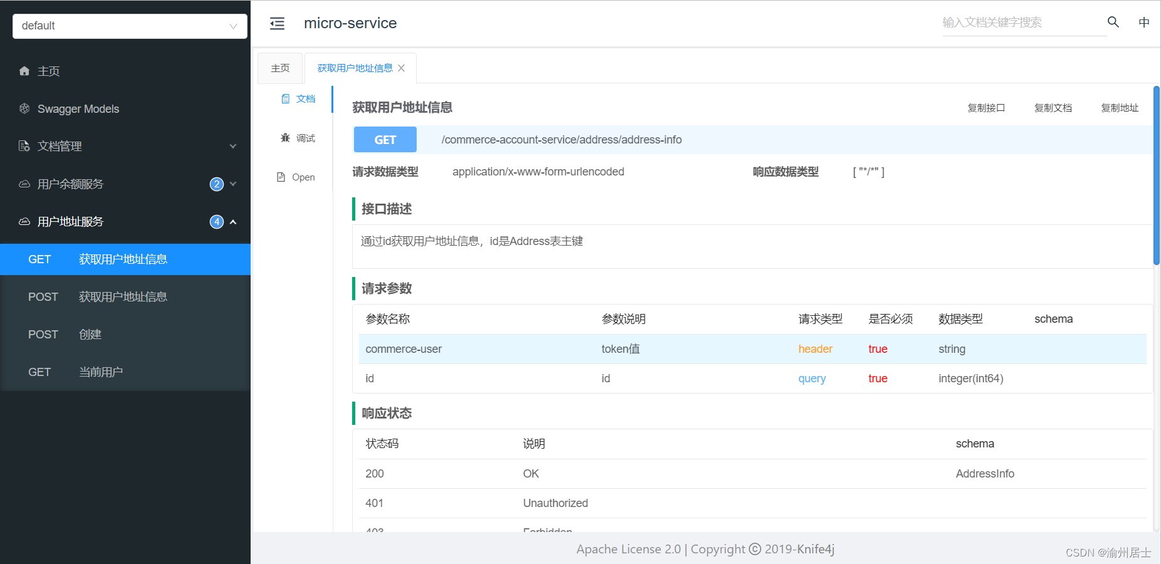Click the search magnifier icon
Screen dimensions: 1161x564
(x=1113, y=22)
